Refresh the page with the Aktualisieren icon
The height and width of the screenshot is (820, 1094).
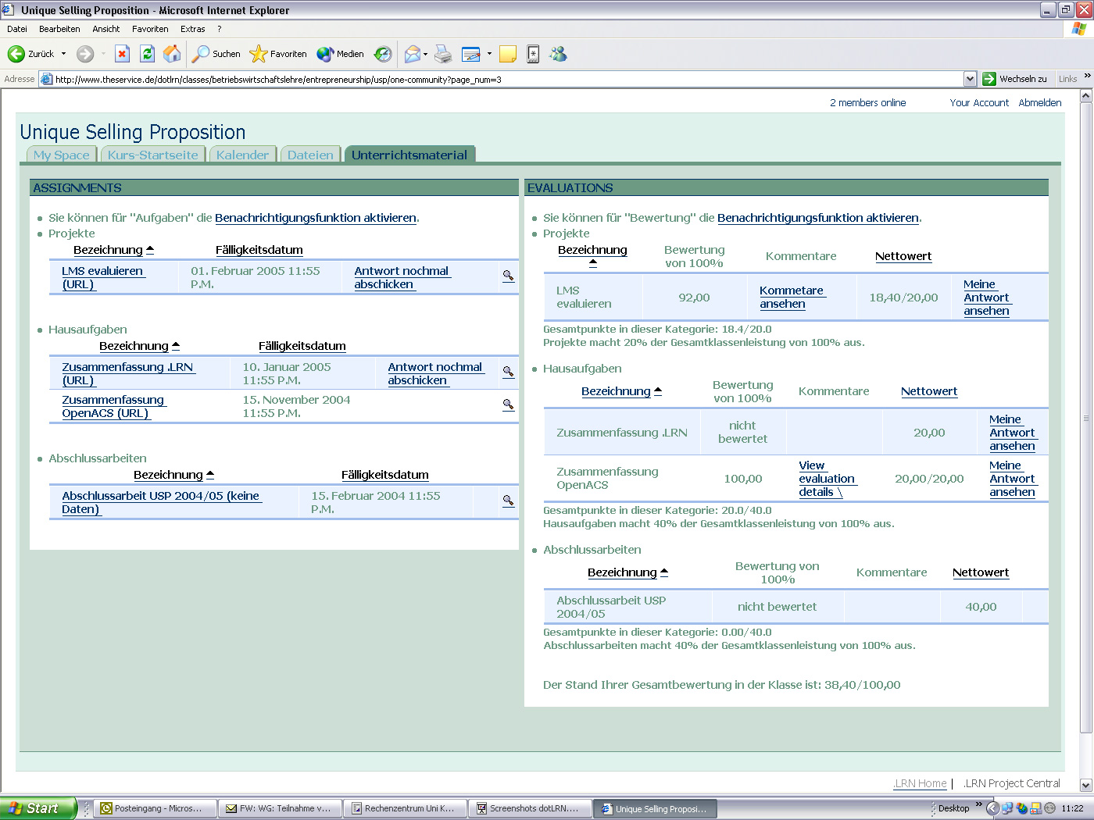[148, 54]
